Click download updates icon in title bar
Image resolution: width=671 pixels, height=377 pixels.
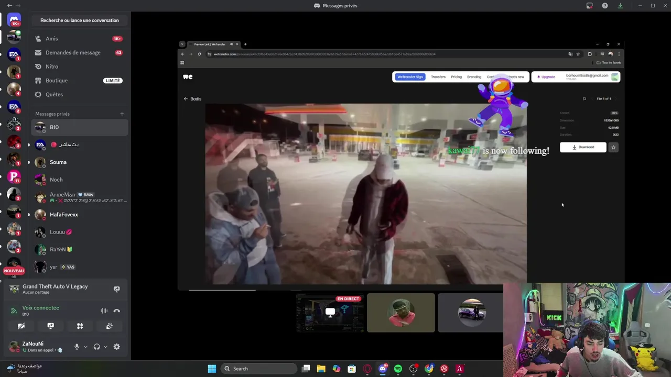(x=620, y=6)
